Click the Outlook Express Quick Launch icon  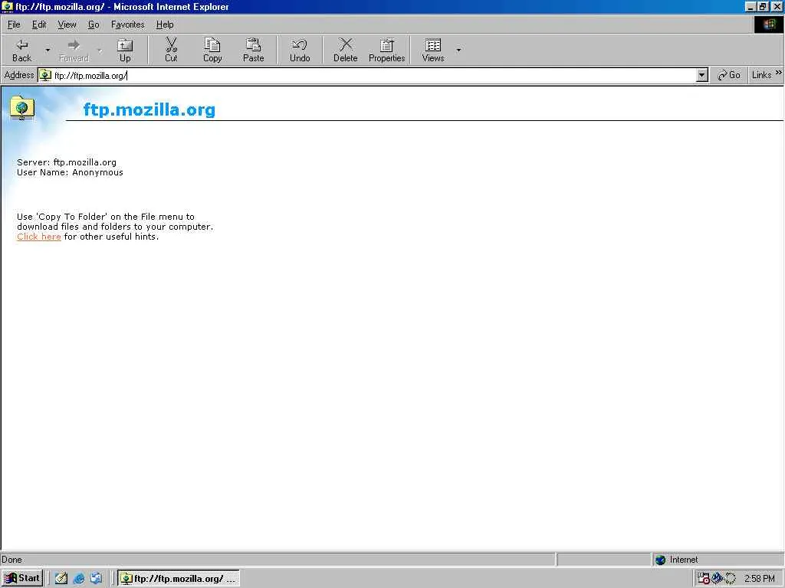coord(96,579)
